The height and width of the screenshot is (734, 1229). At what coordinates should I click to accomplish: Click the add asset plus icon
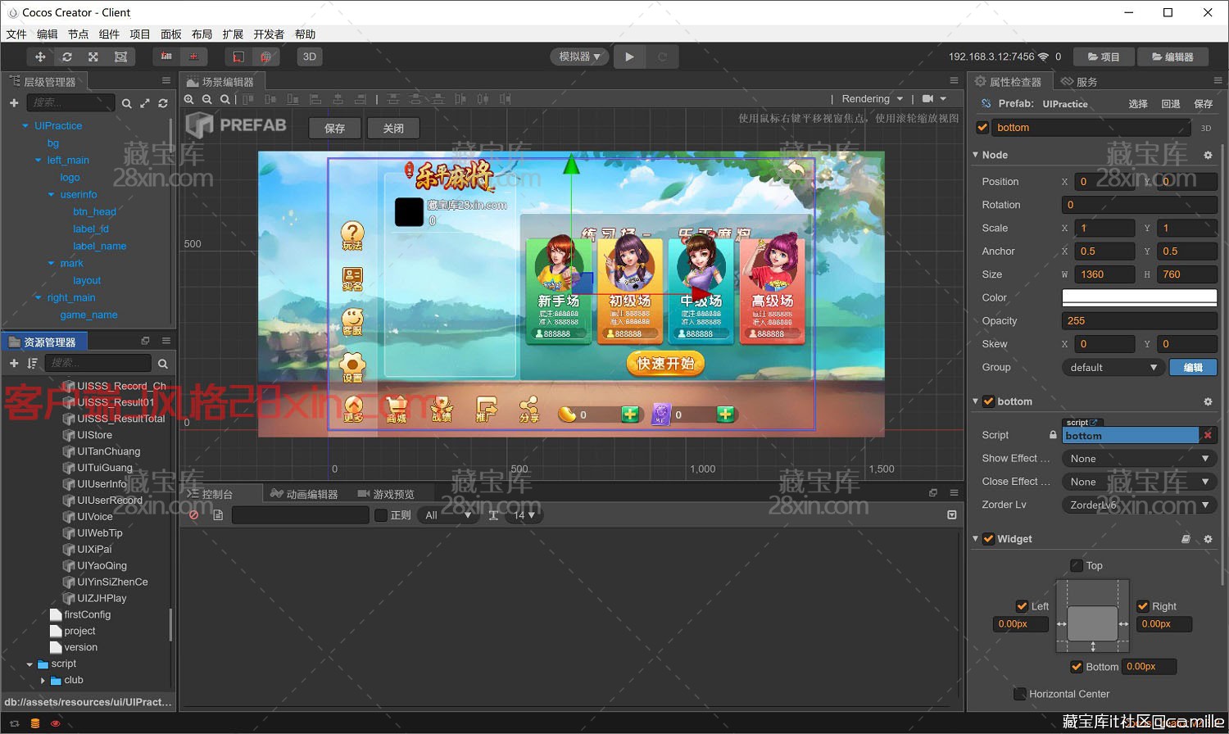[14, 363]
